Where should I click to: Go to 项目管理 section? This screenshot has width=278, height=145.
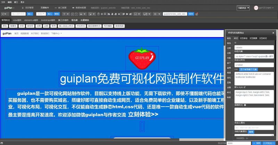28,8
